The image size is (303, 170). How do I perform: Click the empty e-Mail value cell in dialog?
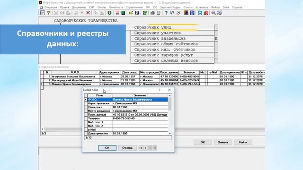coord(140,130)
